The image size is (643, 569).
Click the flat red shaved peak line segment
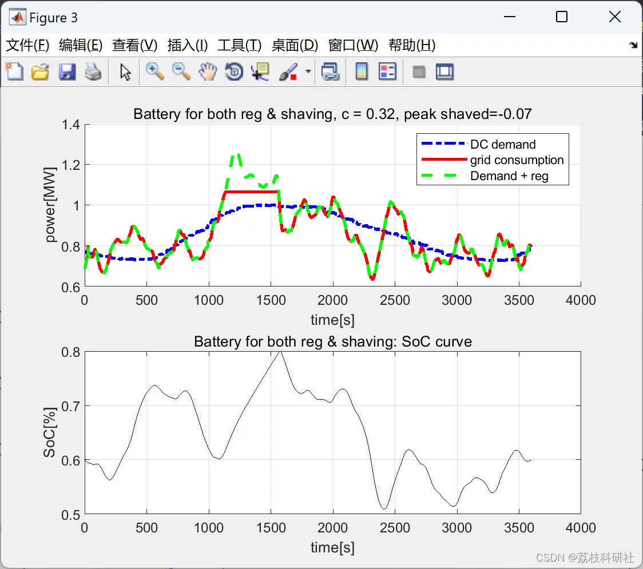point(251,192)
